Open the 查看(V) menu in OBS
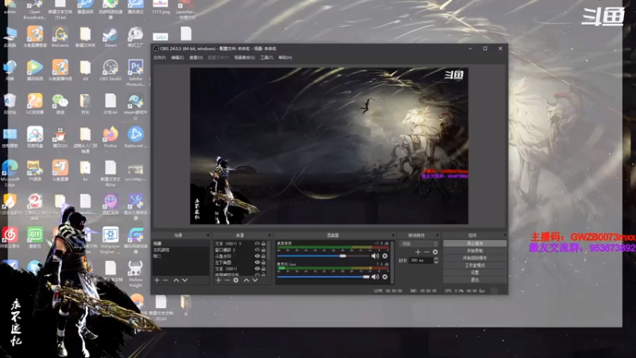636x358 pixels. [x=196, y=57]
